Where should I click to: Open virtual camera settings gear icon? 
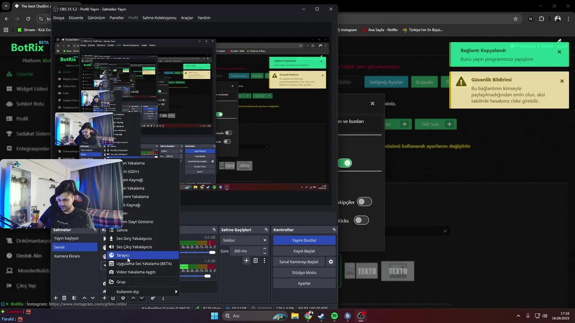(331, 262)
